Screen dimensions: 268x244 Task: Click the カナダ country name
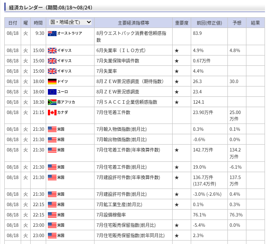tap(63, 112)
